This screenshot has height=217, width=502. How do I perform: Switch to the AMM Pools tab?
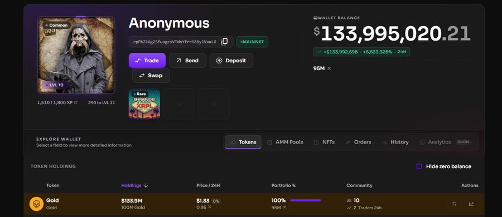[285, 142]
